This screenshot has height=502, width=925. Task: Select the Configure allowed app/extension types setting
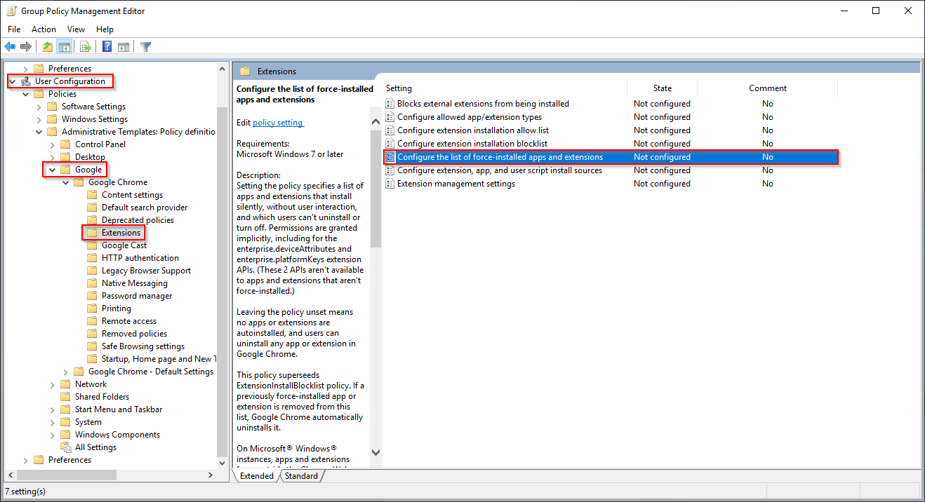click(x=467, y=116)
